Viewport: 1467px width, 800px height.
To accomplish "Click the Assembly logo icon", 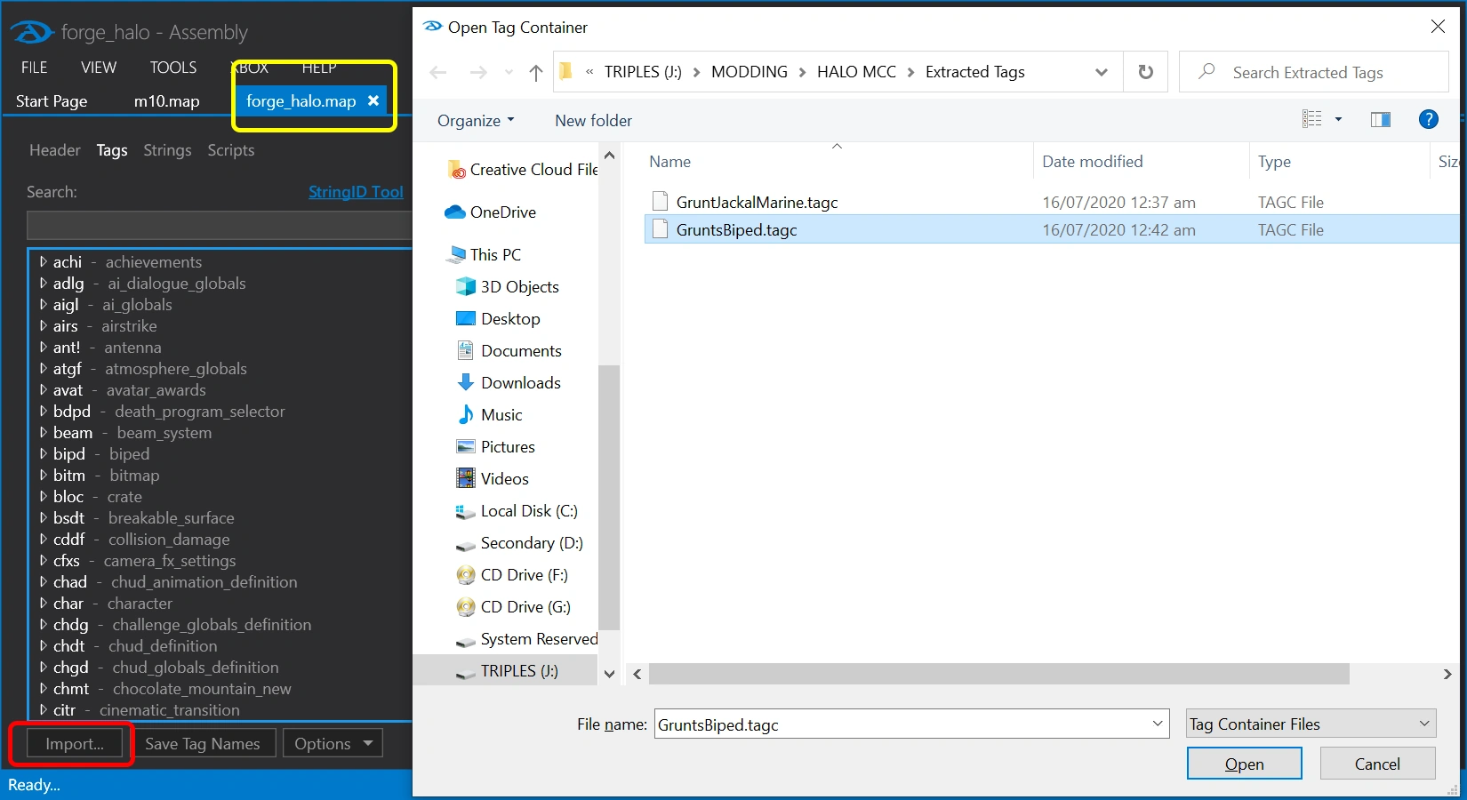I will [32, 33].
